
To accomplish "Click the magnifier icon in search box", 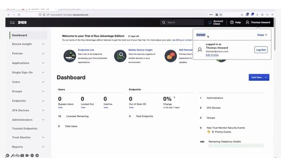I will pyautogui.click(x=164, y=22).
